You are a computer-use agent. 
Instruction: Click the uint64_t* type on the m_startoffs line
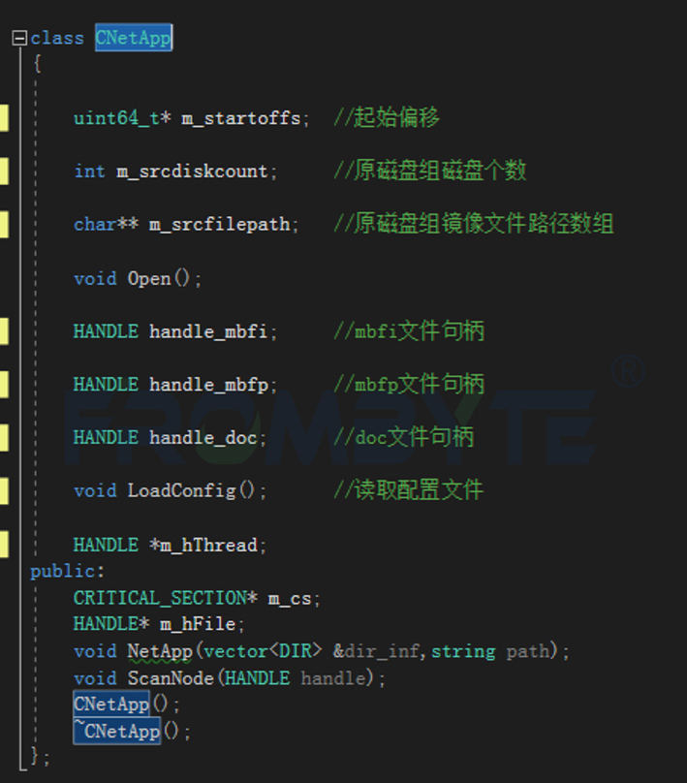coord(123,118)
